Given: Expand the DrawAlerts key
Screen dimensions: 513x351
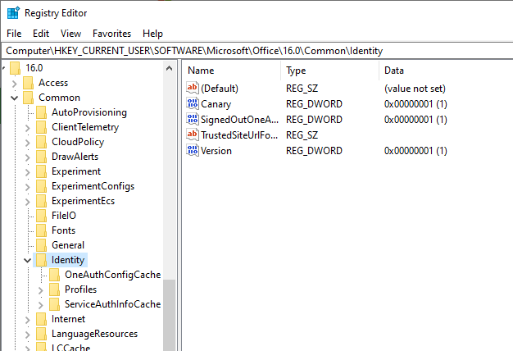Looking at the screenshot, I should point(28,157).
